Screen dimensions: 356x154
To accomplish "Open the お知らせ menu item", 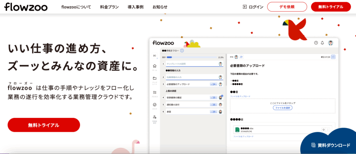I will 160,7.
